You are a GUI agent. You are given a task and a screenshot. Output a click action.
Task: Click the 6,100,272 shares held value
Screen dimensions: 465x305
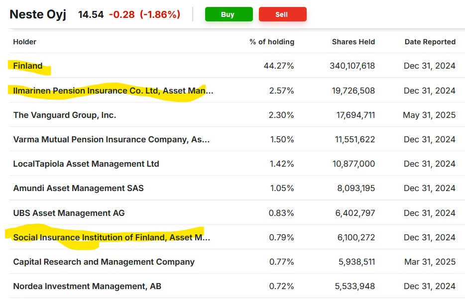pyautogui.click(x=356, y=237)
